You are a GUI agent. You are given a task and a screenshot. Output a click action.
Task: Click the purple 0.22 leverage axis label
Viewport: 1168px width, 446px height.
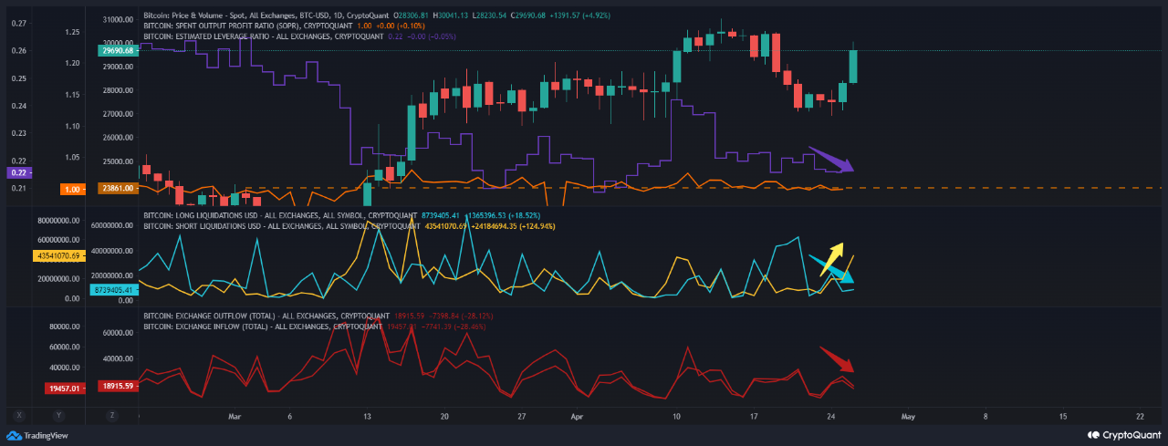click(19, 172)
